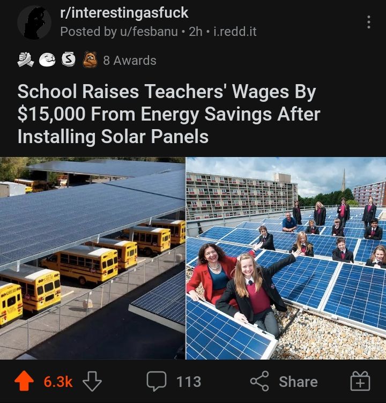Viewport: 386px width, 403px height.
Task: Click the white seal award icon
Action: tap(47, 60)
